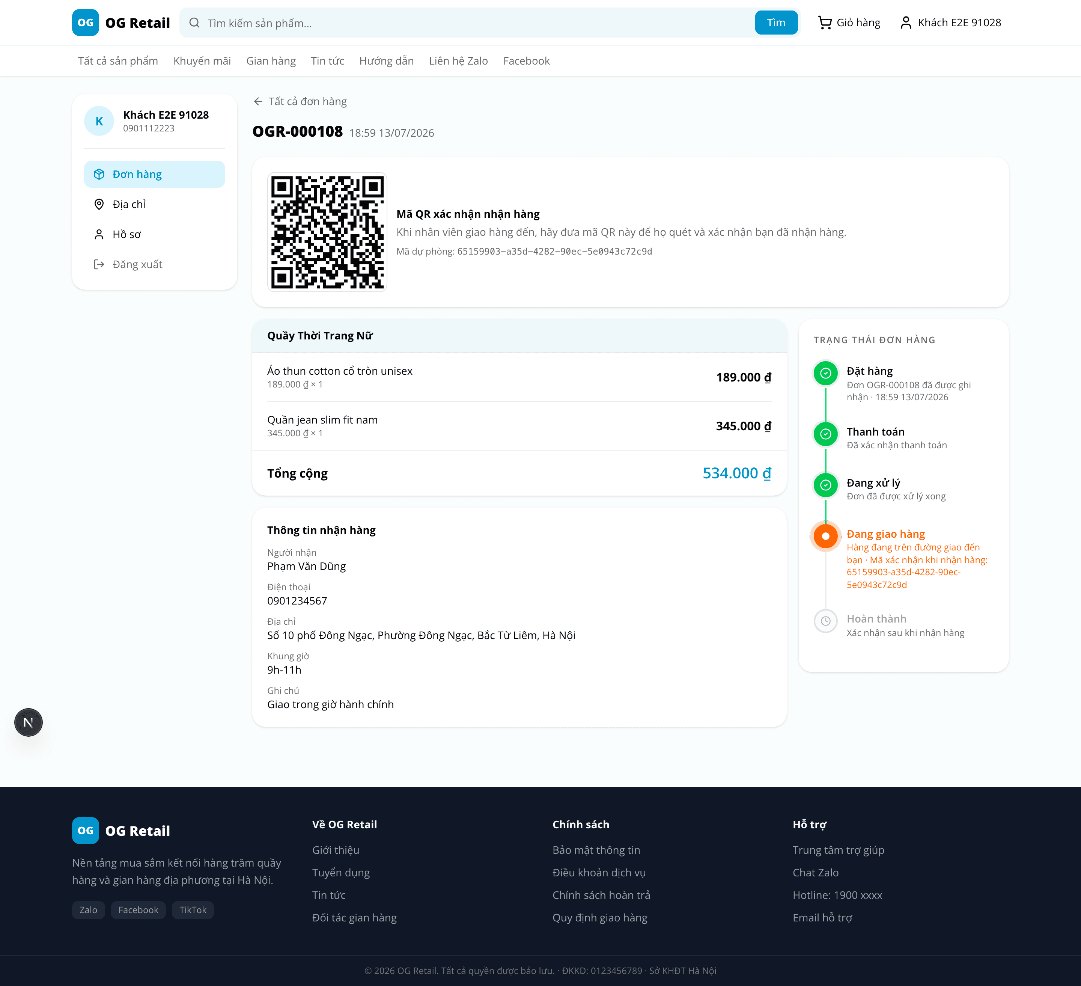The image size is (1081, 986).
Task: Click recipient name Phạm Văn Dũng
Action: (x=307, y=566)
